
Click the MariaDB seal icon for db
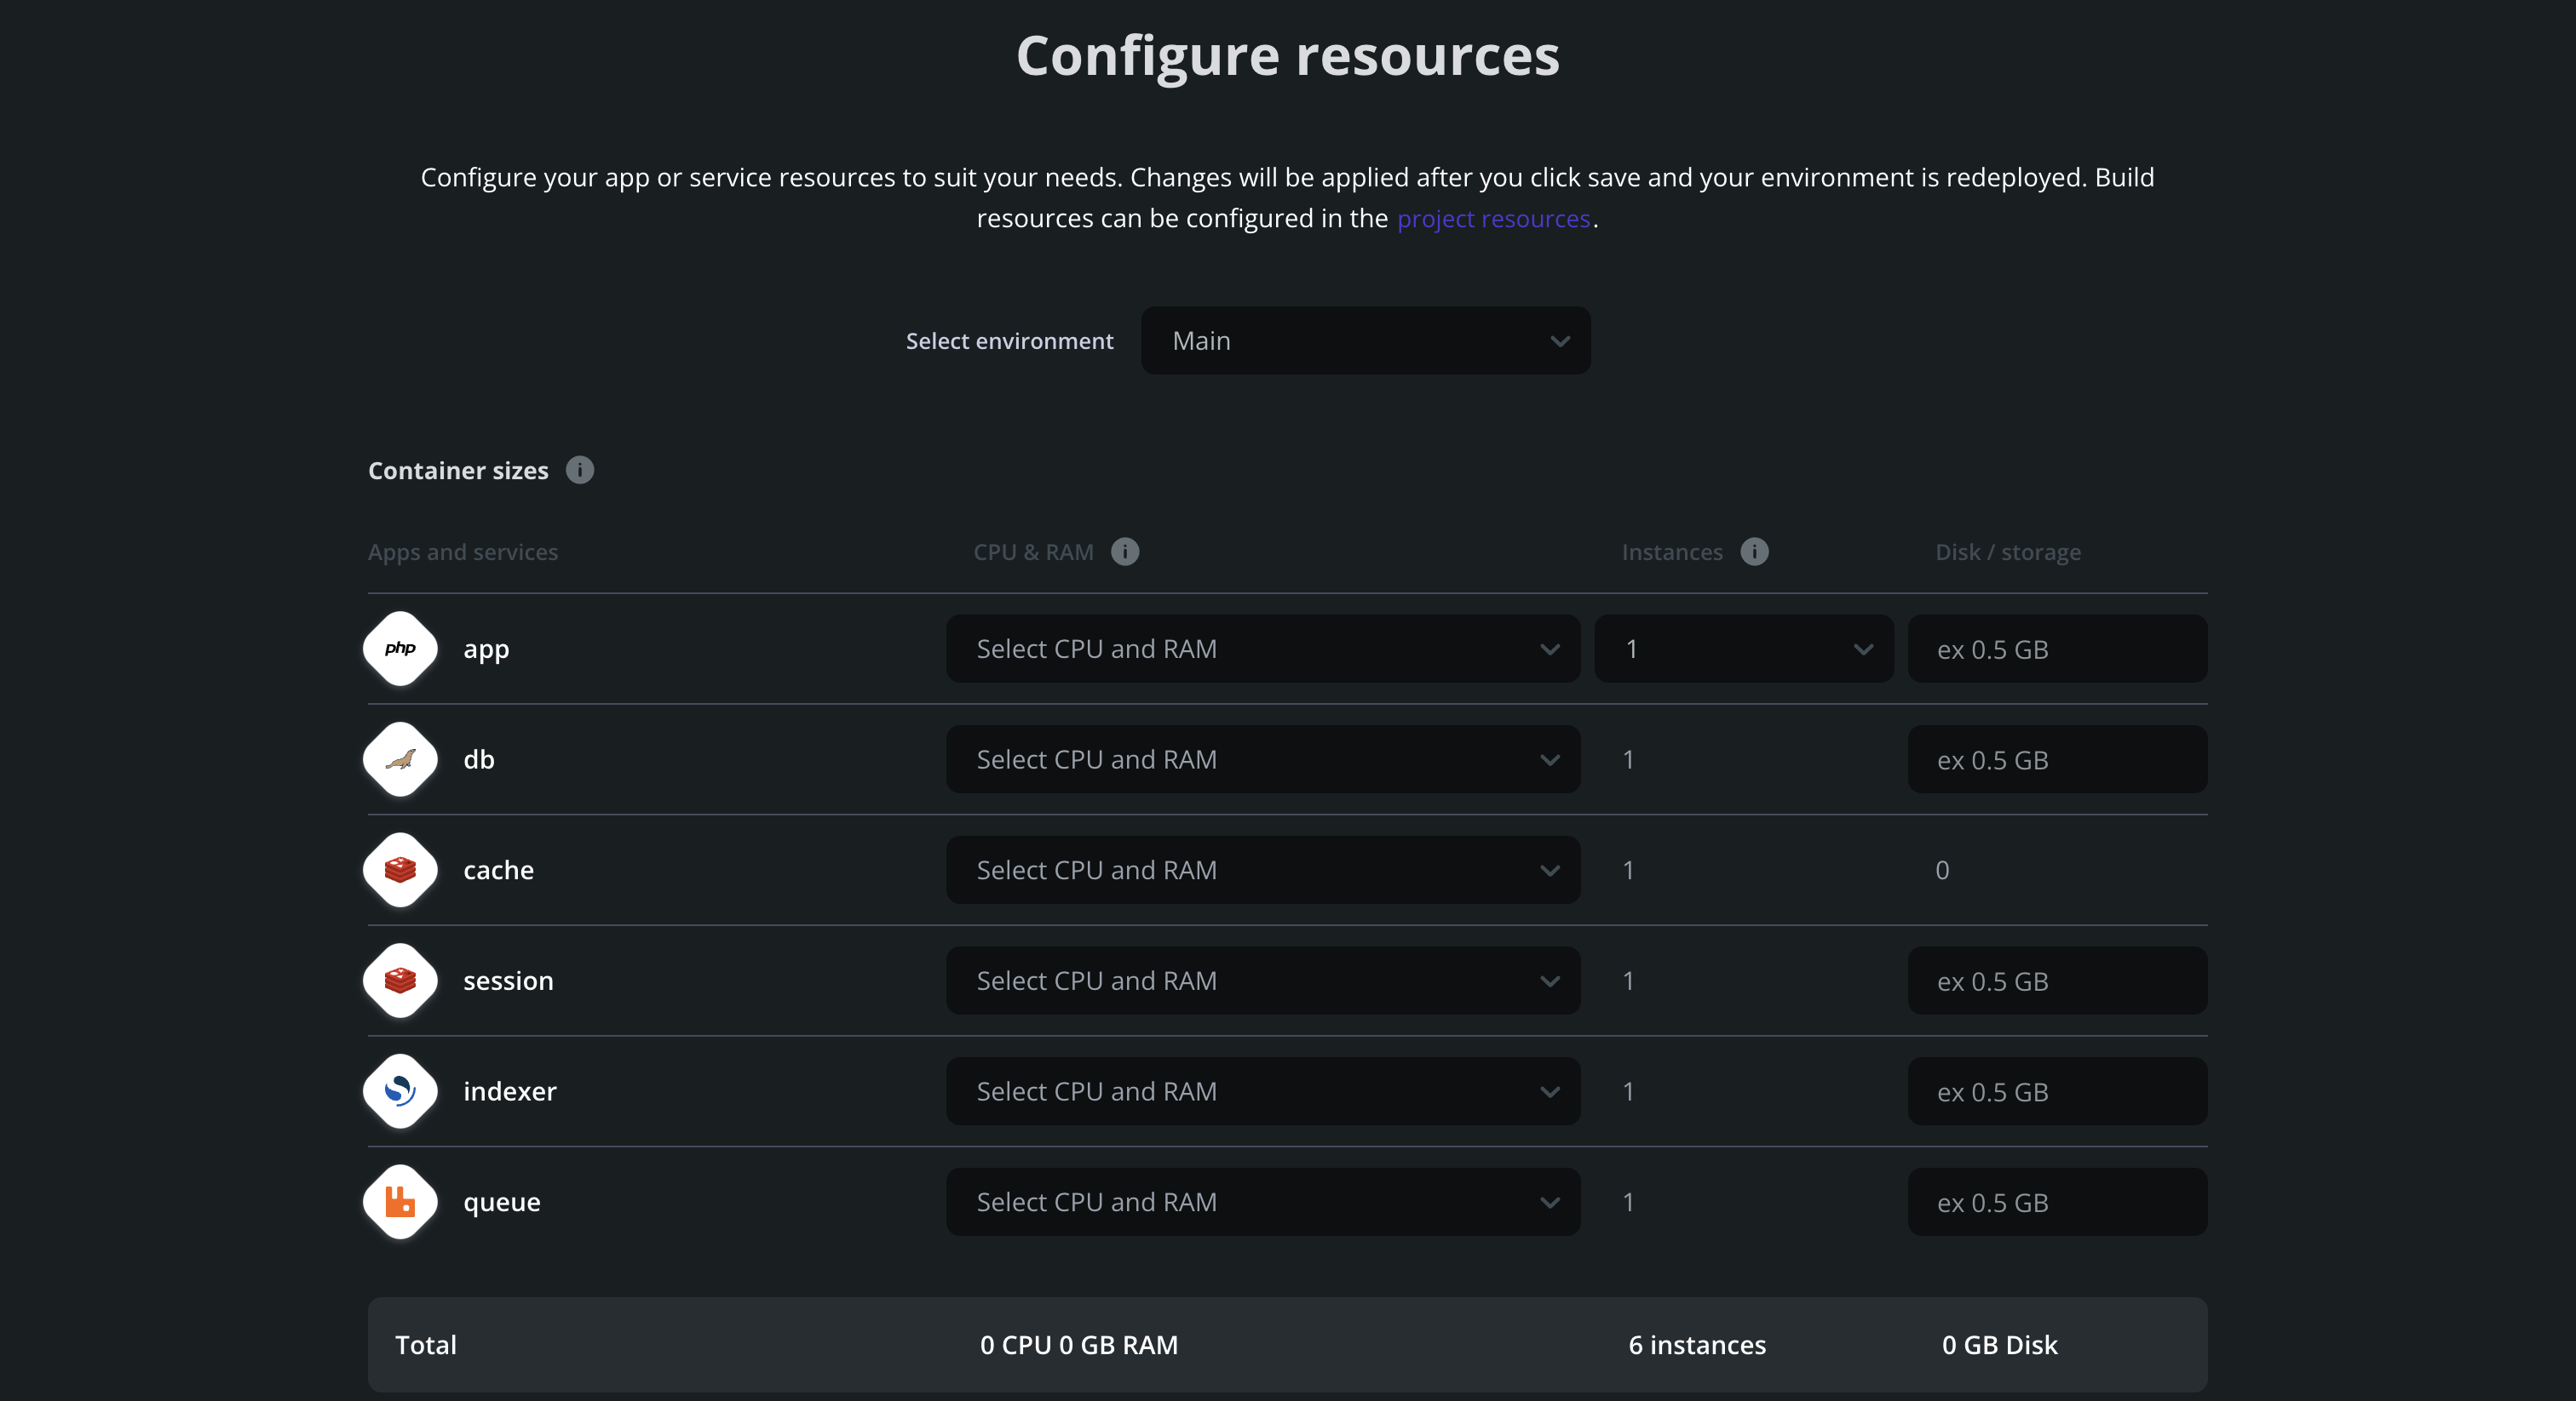pos(400,759)
